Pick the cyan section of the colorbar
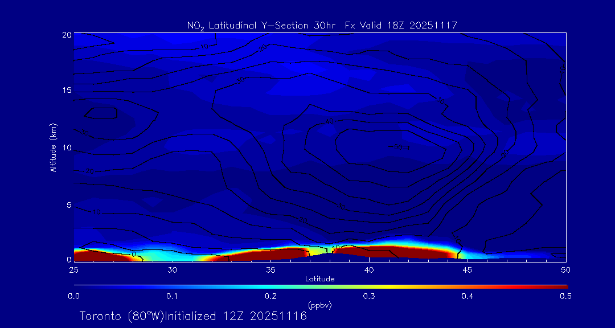The image size is (615, 328). click(x=228, y=285)
